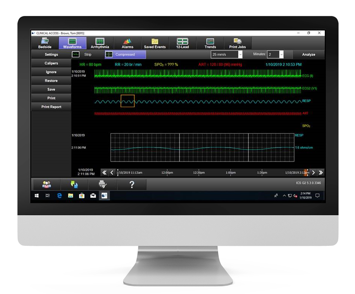
Task: Click the Analyze button
Action: point(308,54)
